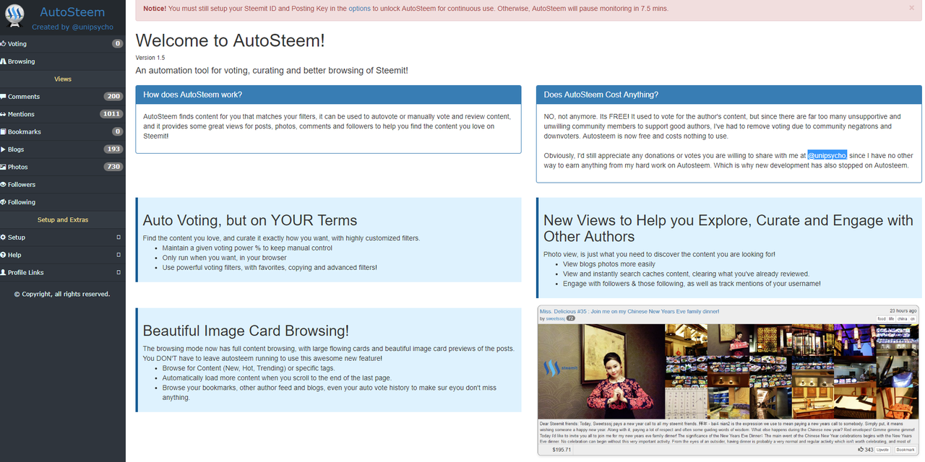The height and width of the screenshot is (462, 925).
Task: Open author sweetsssj's profile link
Action: (x=555, y=318)
